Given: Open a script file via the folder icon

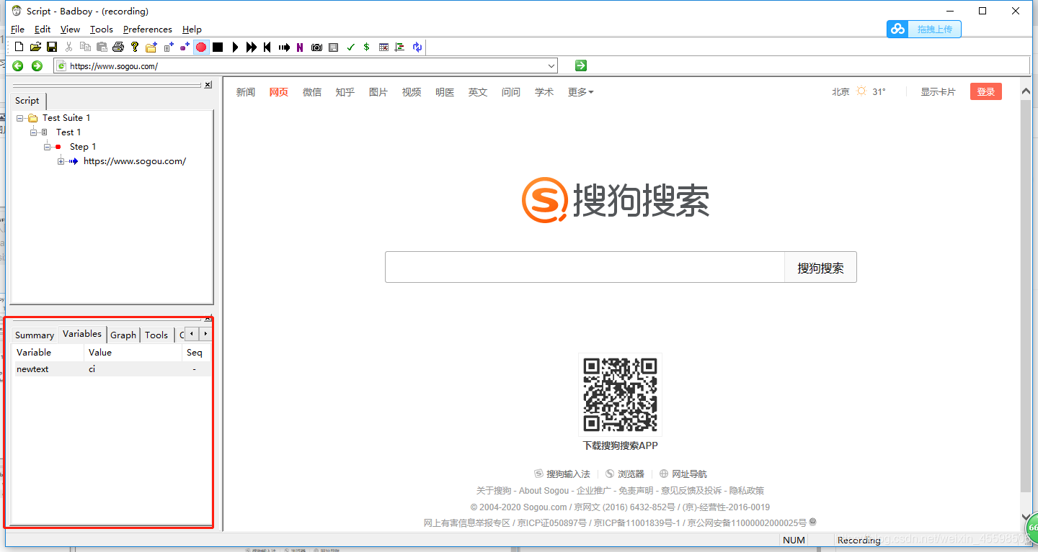Looking at the screenshot, I should point(35,47).
